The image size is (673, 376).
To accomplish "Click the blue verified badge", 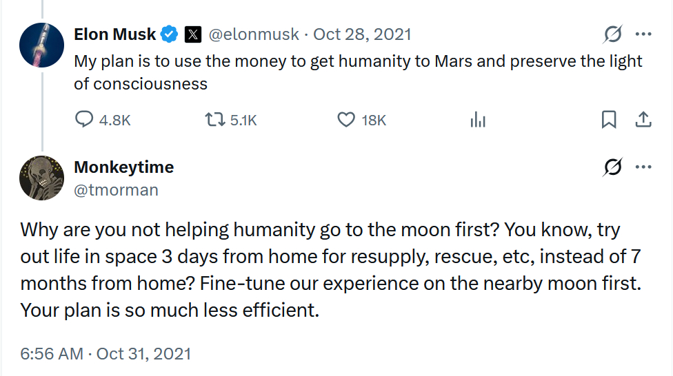I will 170,34.
